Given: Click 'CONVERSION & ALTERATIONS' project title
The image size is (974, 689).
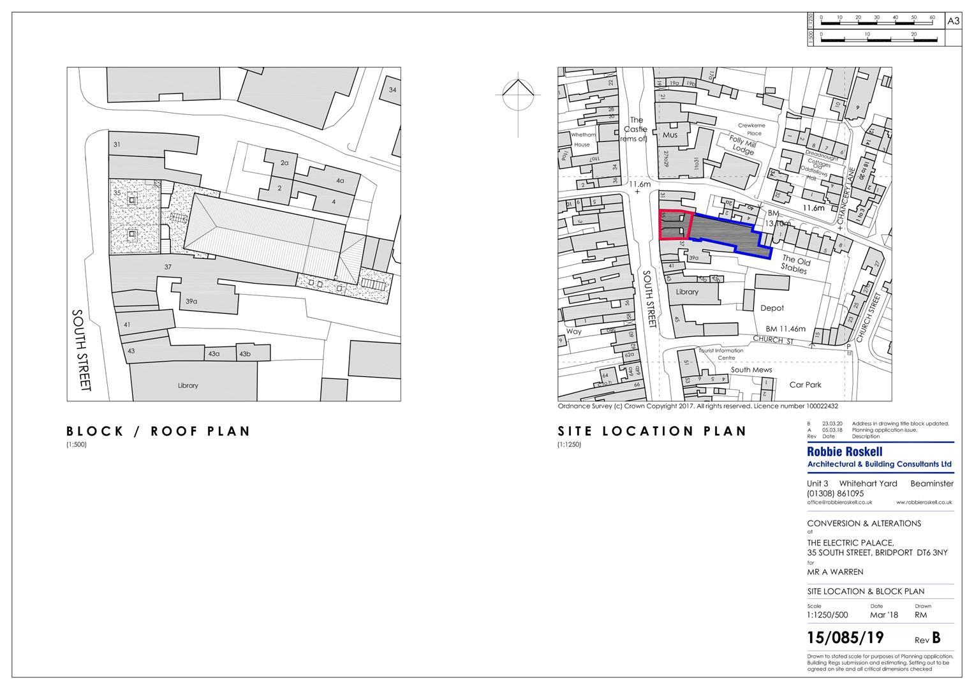Looking at the screenshot, I should tap(864, 523).
